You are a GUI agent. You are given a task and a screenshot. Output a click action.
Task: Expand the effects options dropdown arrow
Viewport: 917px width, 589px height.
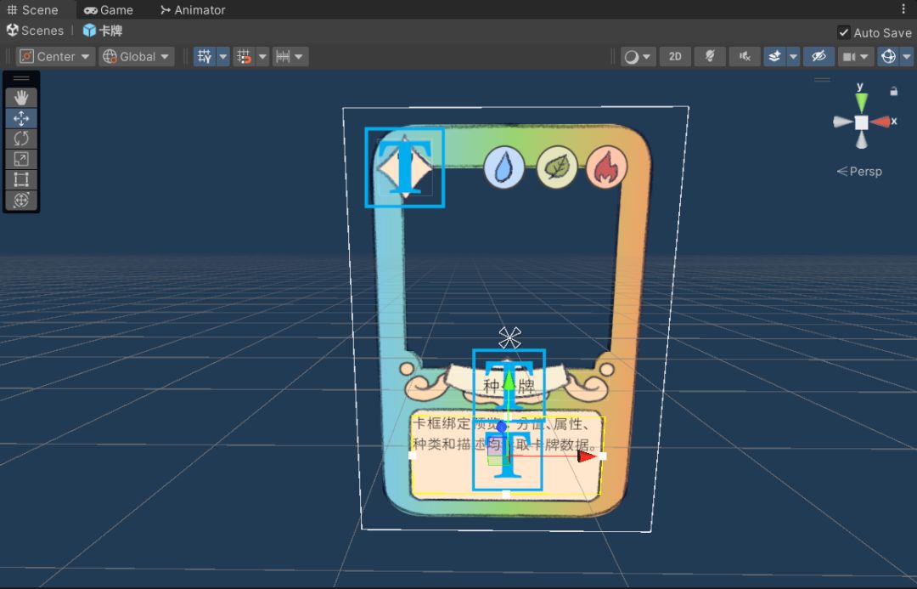tap(794, 57)
